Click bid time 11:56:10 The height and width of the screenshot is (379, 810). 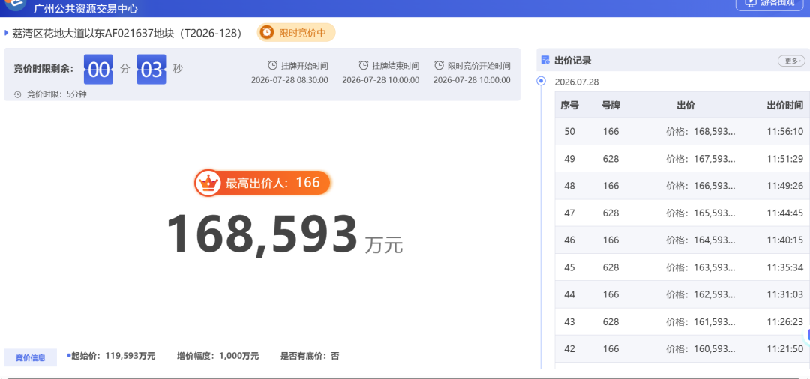click(784, 132)
